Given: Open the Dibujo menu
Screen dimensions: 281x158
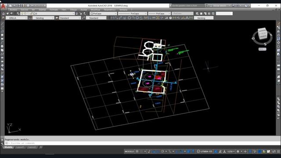Looking at the screenshot, I should click(x=73, y=10).
